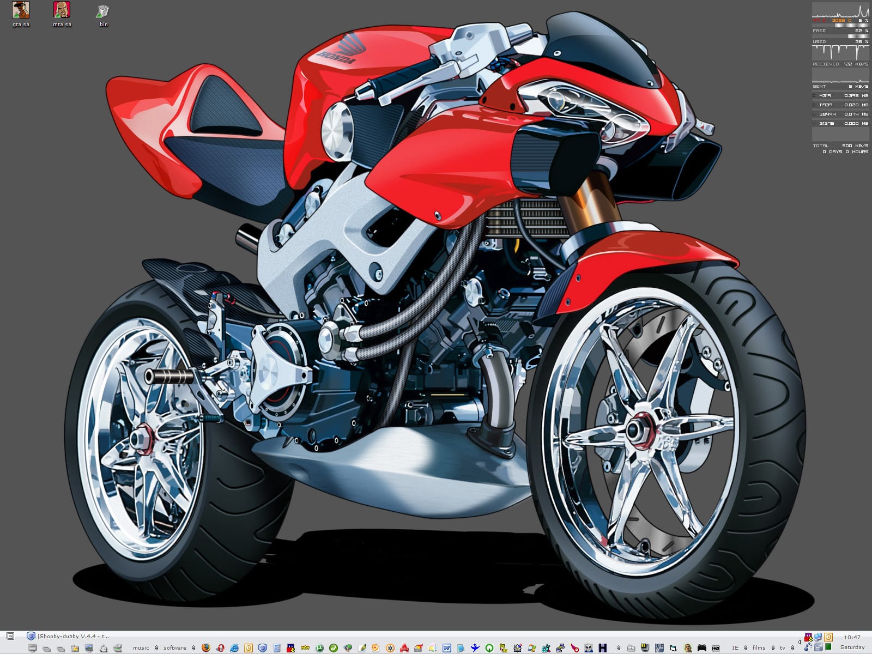This screenshot has height=654, width=872.
Task: Open the red flame application icon
Action: [419, 648]
